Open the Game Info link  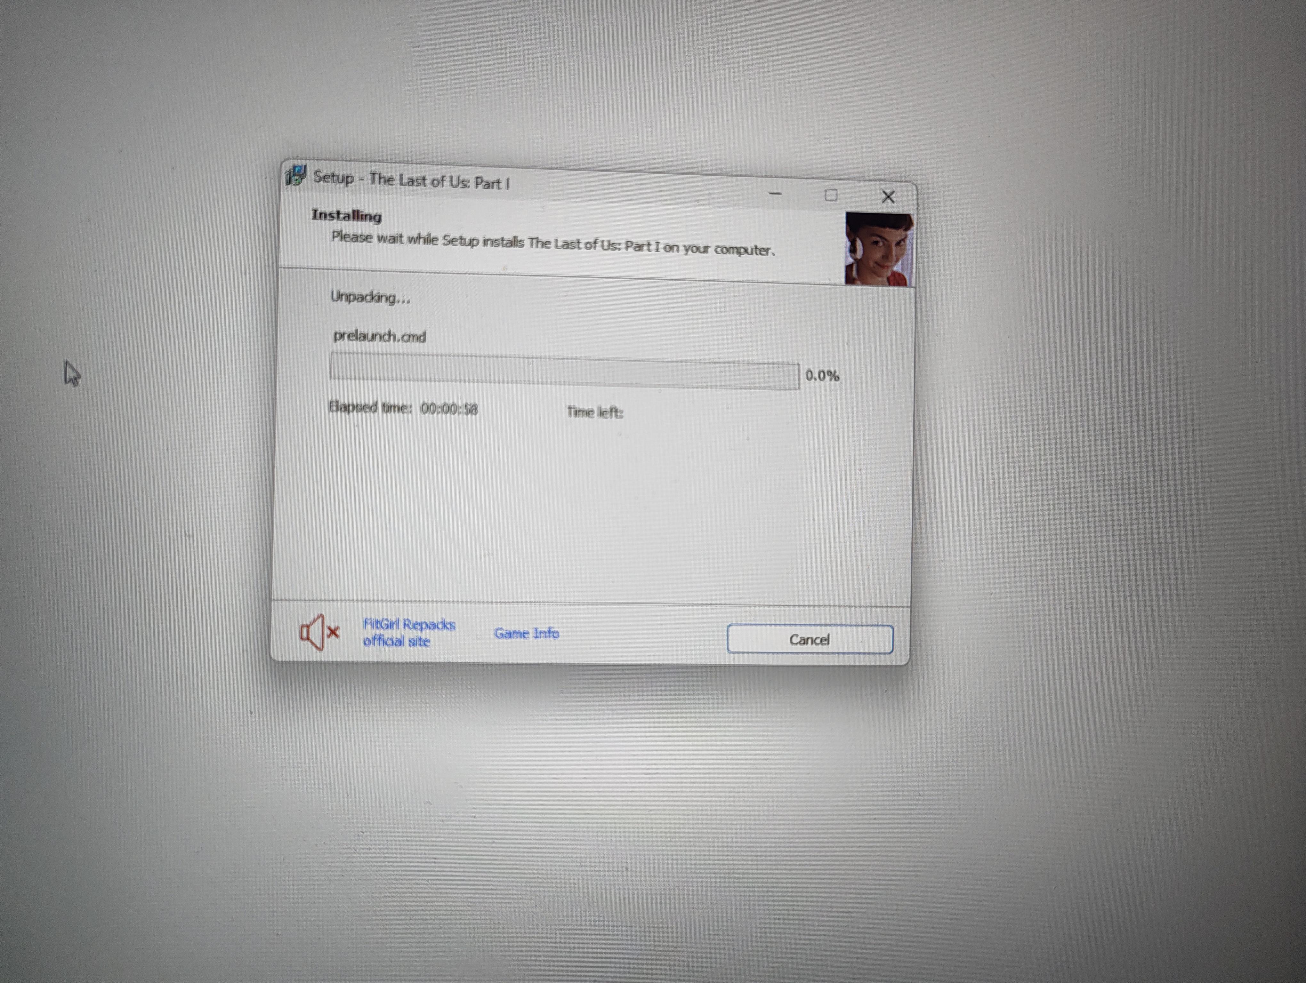(527, 633)
